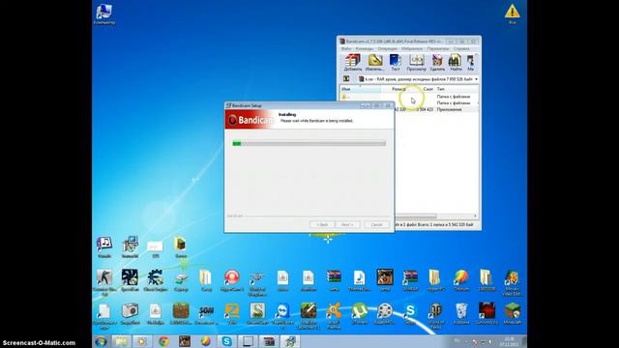Click the Тест (Test) icon in WinRAR

(396, 62)
